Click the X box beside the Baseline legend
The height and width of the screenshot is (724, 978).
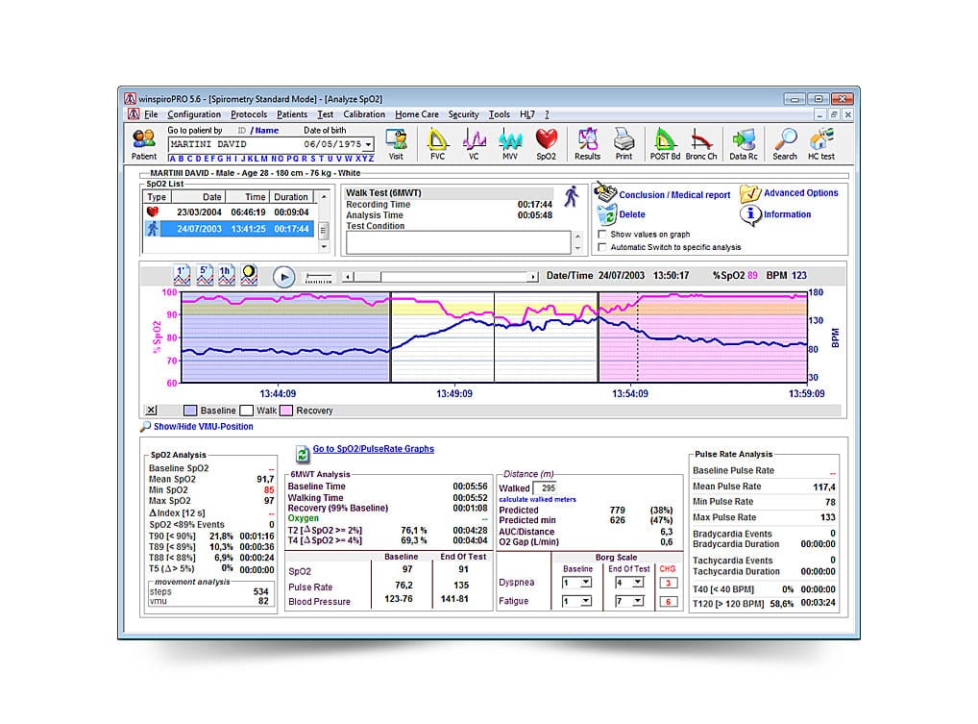(151, 410)
